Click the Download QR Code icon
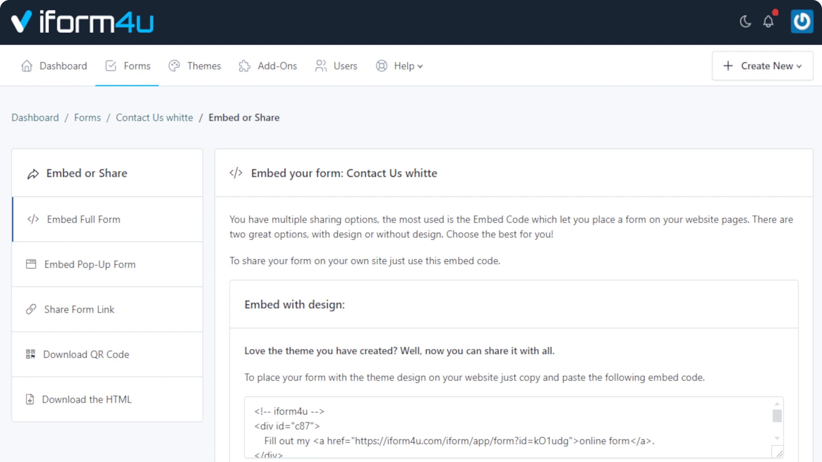The height and width of the screenshot is (462, 822). [x=30, y=354]
